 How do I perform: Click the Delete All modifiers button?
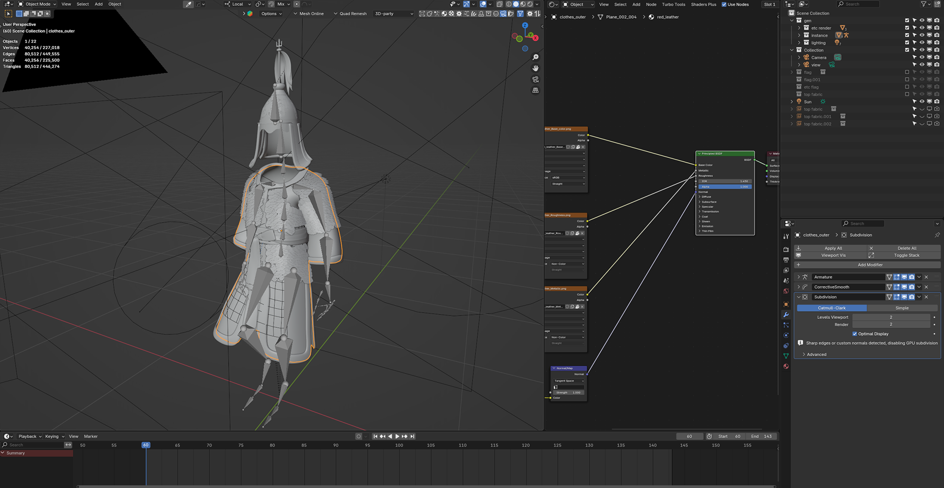pyautogui.click(x=904, y=248)
